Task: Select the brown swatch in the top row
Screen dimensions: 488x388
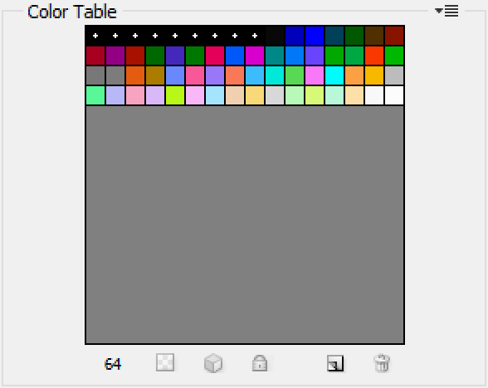Action: click(374, 36)
